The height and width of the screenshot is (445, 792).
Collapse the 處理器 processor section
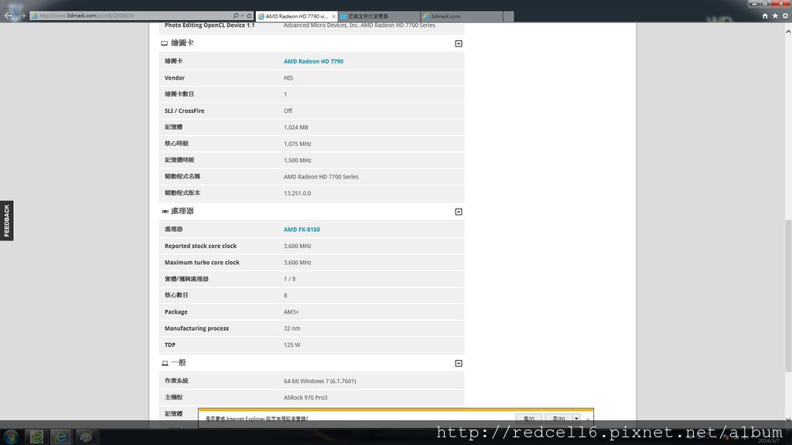[458, 212]
